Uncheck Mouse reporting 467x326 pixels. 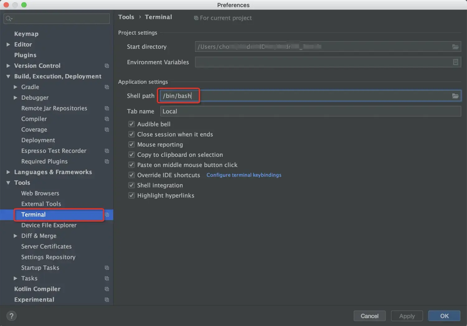point(131,144)
